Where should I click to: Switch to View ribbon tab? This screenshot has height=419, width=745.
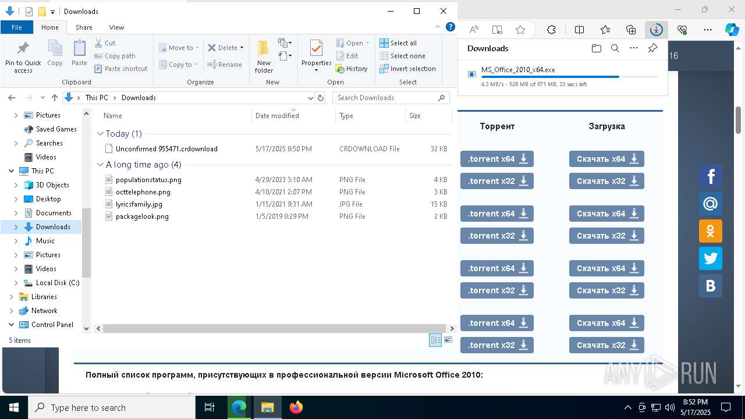[116, 27]
